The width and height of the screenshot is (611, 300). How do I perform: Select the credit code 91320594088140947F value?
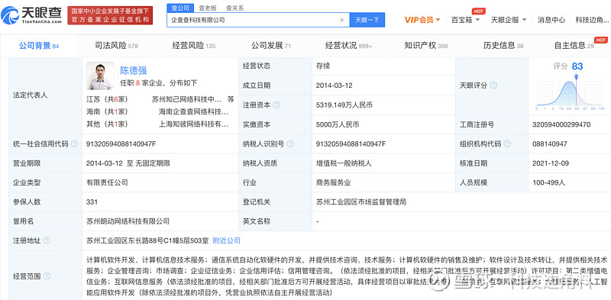tap(121, 144)
